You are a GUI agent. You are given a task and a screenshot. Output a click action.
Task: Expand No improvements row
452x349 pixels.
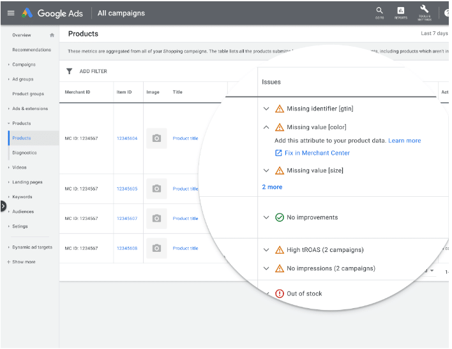point(266,217)
